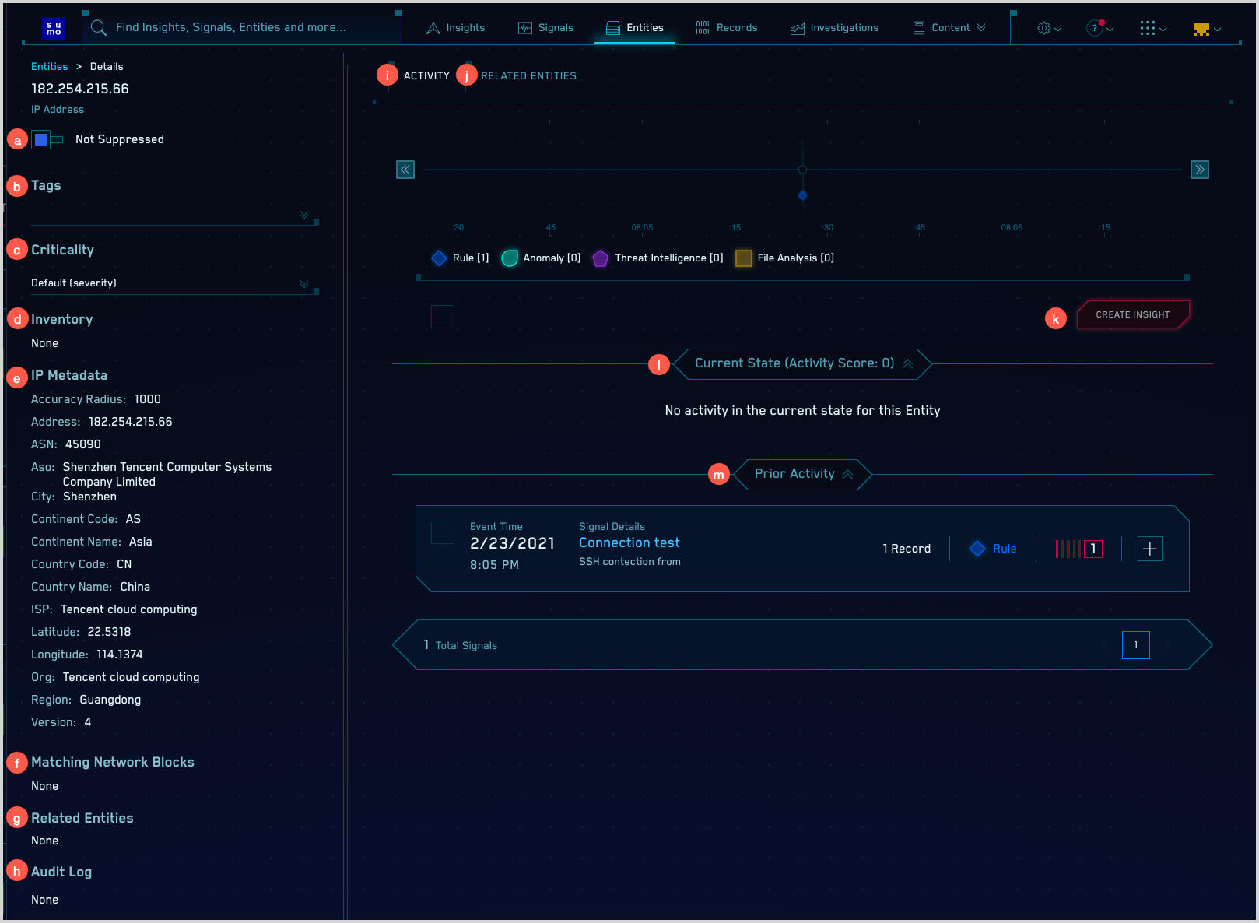Open the Records section
Viewport: 1259px width, 923px height.
coord(726,27)
